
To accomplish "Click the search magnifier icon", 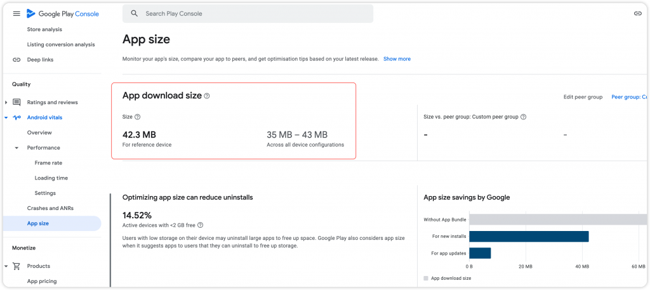I will coord(134,13).
